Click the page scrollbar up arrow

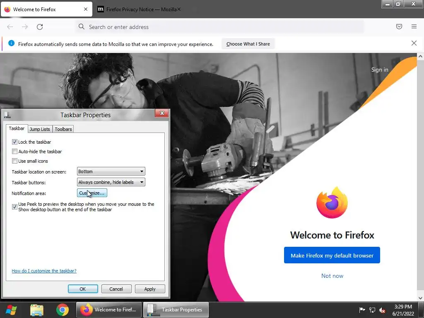420,56
